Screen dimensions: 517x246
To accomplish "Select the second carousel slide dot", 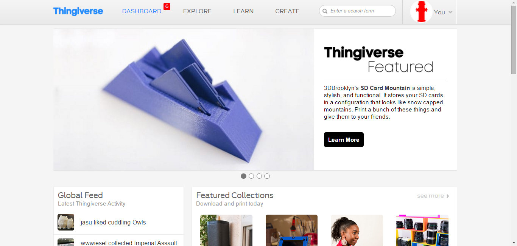I will (x=251, y=176).
